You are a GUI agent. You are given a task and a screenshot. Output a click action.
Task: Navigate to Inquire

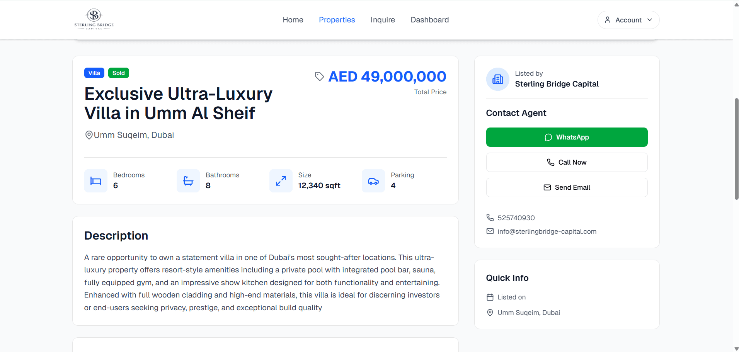[382, 20]
